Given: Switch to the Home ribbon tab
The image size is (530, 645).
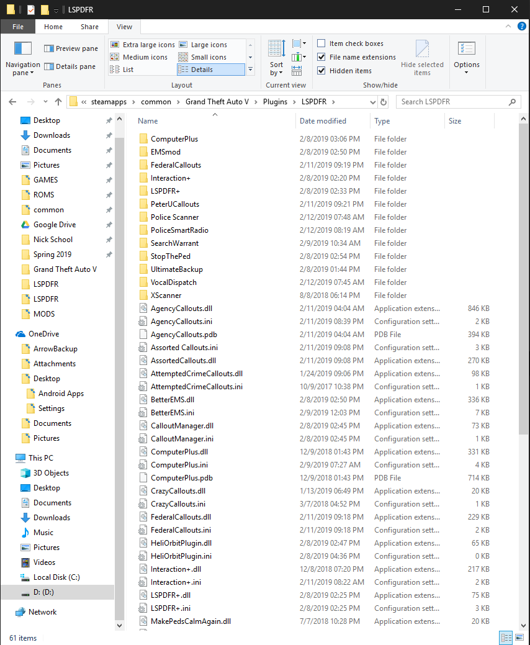Looking at the screenshot, I should [53, 27].
